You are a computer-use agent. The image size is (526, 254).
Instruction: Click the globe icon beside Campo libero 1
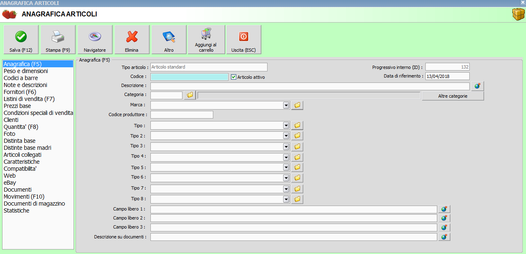point(444,209)
